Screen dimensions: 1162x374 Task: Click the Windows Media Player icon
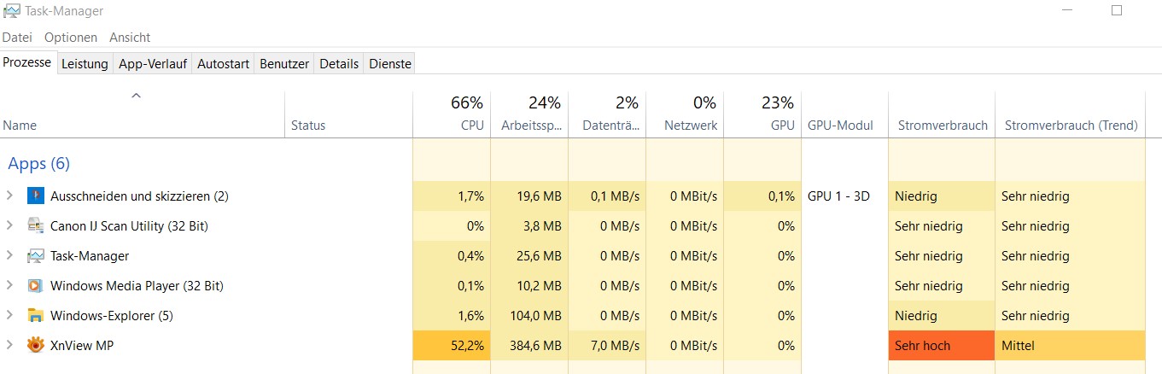tap(35, 286)
